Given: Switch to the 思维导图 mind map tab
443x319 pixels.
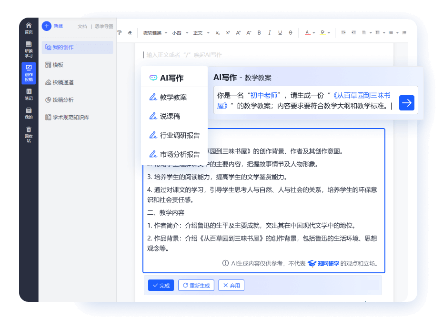Looking at the screenshot, I should pos(103,27).
